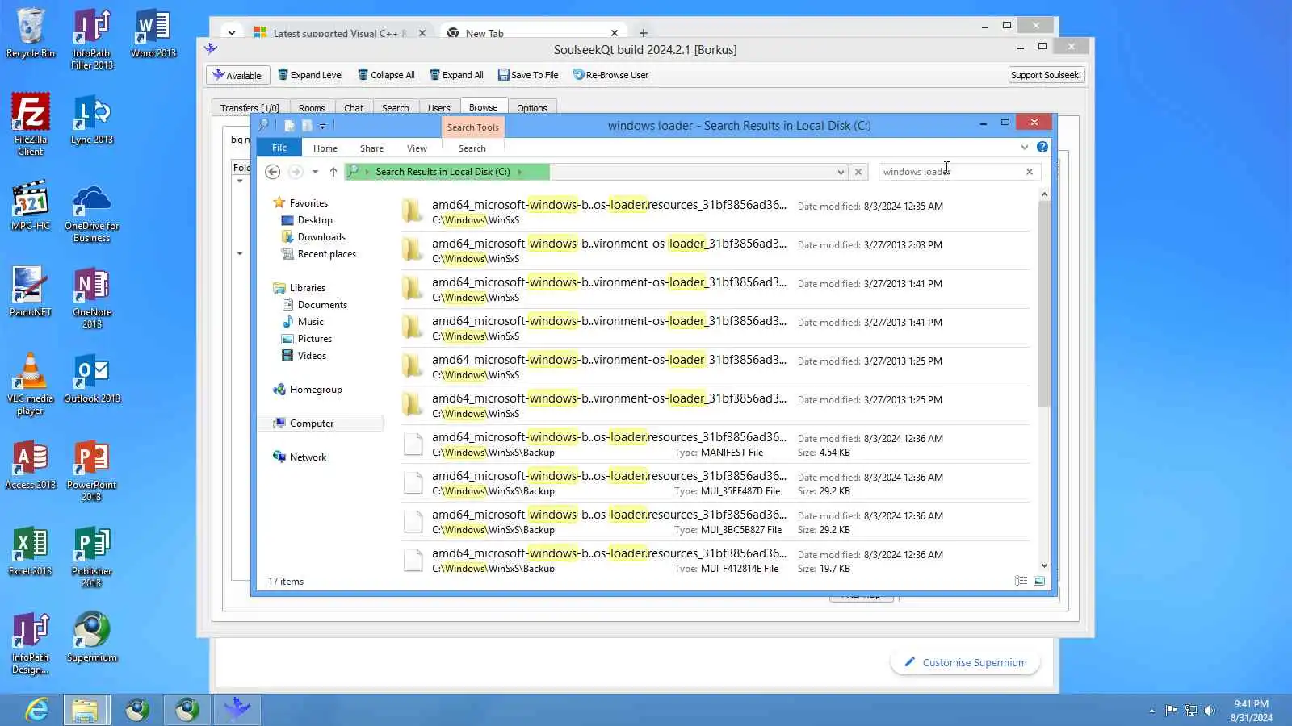Open the Recycle Bin desktop icon
Image resolution: width=1292 pixels, height=726 pixels.
coord(31,34)
